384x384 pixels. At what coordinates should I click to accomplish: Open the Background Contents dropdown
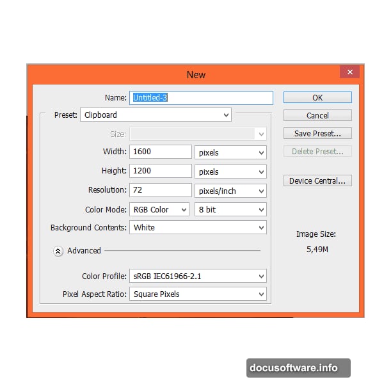(198, 228)
